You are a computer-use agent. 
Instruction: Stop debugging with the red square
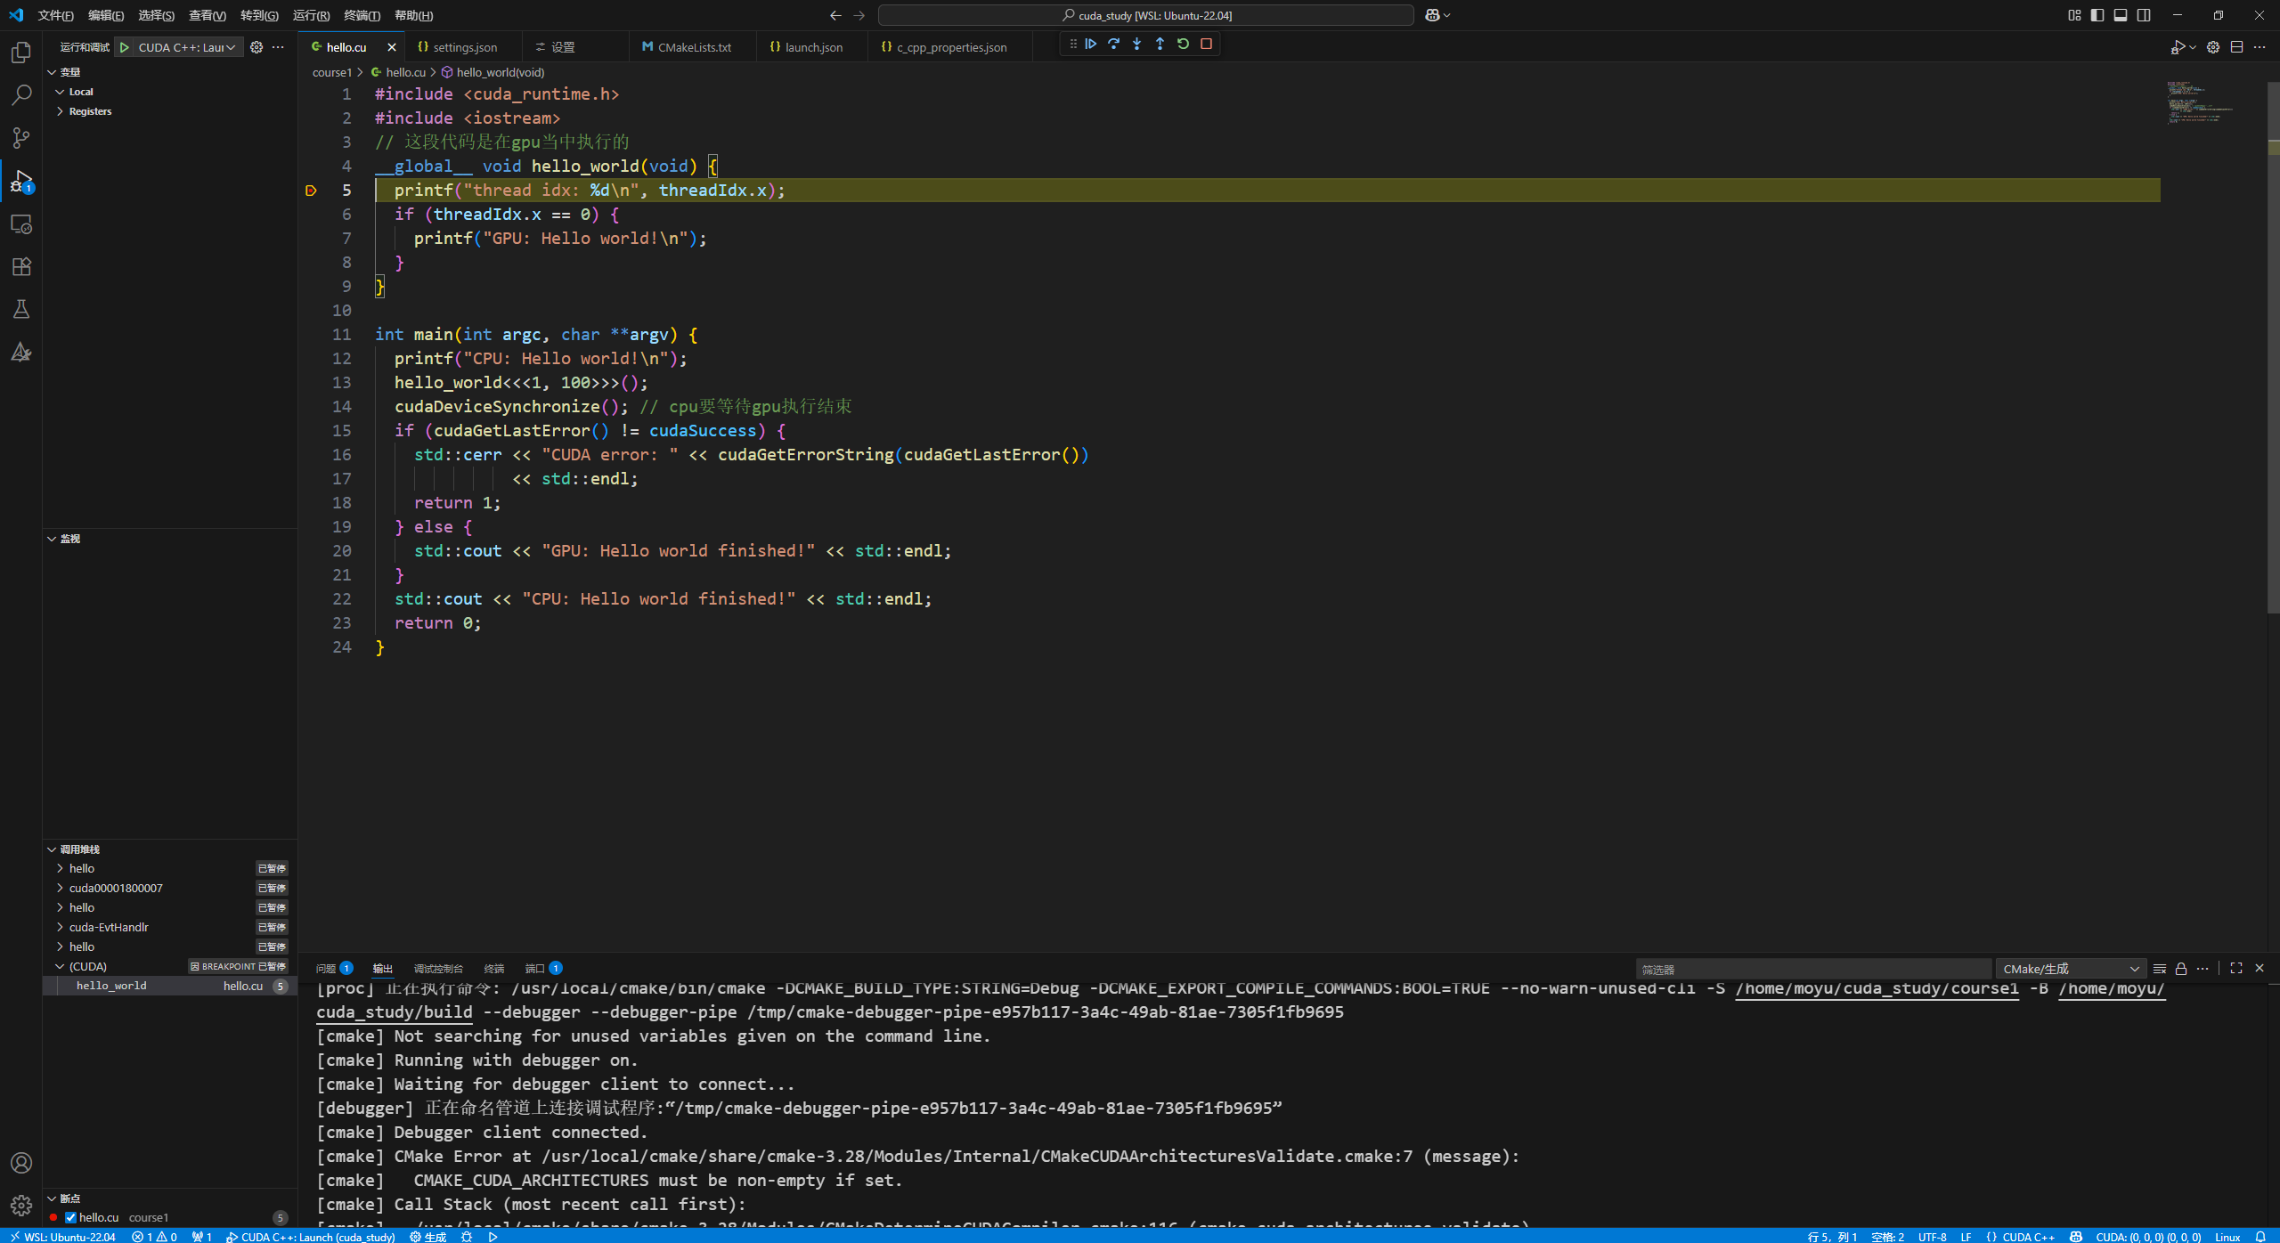[x=1206, y=44]
